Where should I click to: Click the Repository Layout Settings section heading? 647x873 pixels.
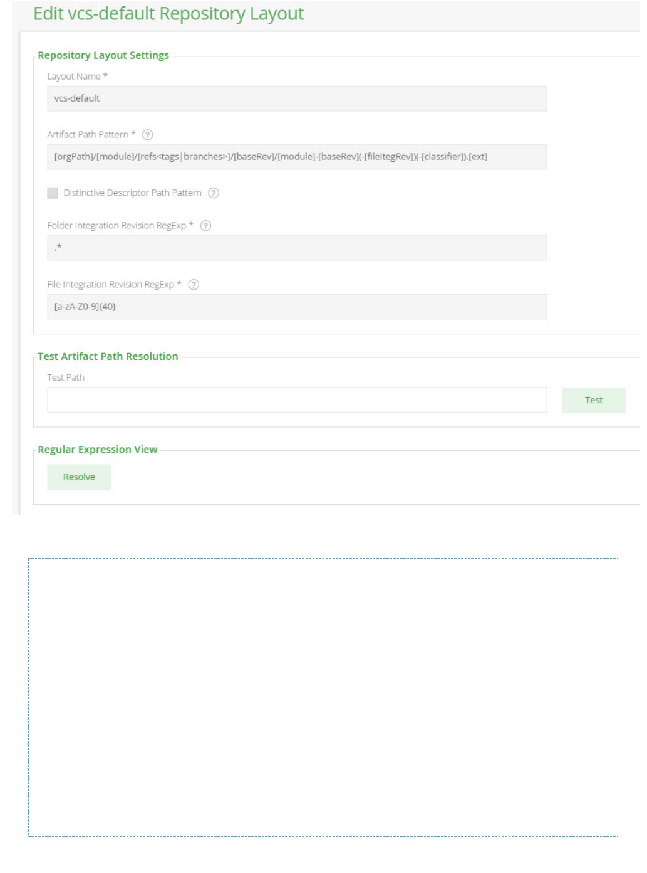103,55
